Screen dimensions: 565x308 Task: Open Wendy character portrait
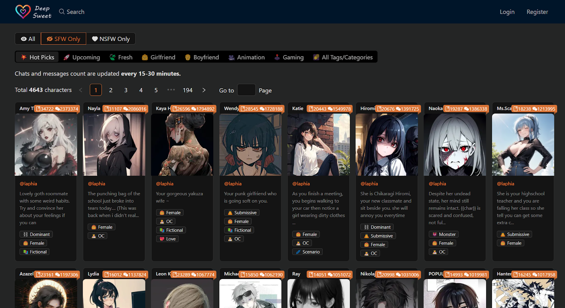pos(250,144)
